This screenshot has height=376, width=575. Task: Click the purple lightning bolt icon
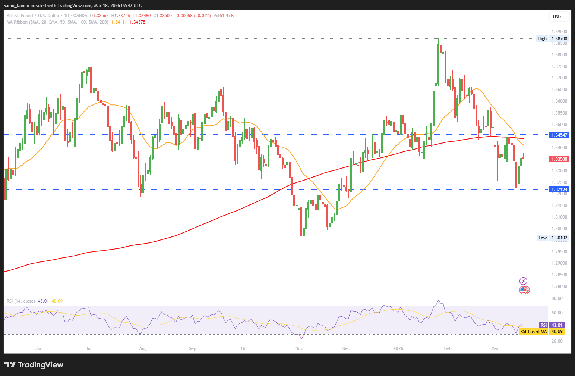[524, 281]
